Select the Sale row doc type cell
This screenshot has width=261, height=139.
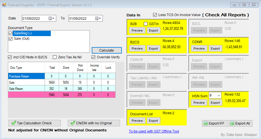(x=27, y=82)
